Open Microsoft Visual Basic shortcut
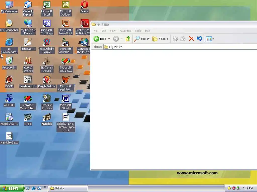257x192 pixels. [66, 46]
